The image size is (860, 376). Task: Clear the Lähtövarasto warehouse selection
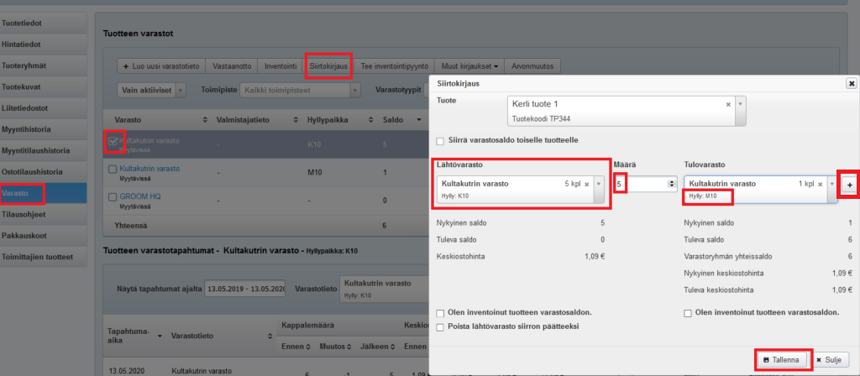(x=586, y=184)
